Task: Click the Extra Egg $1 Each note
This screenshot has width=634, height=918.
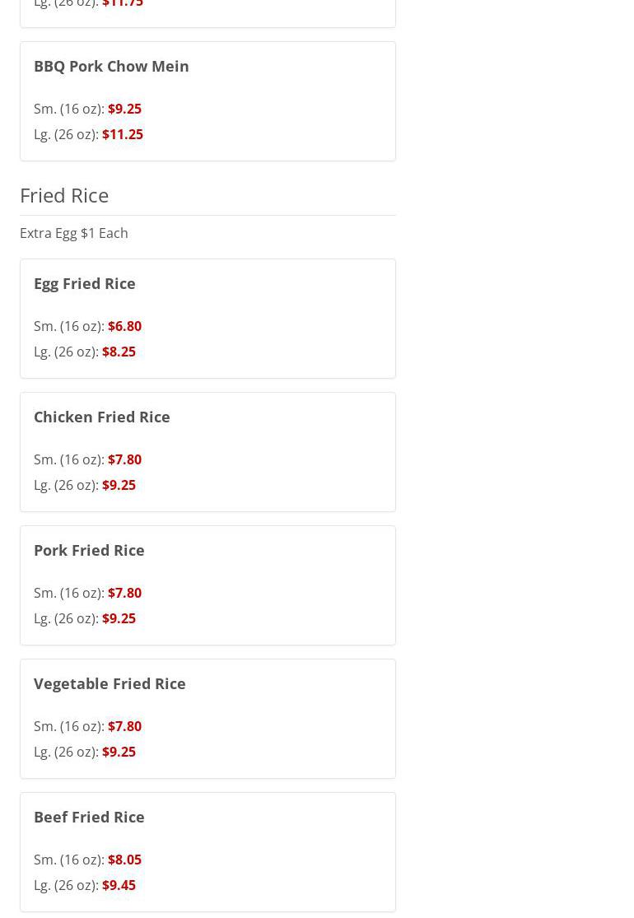Action: (74, 233)
